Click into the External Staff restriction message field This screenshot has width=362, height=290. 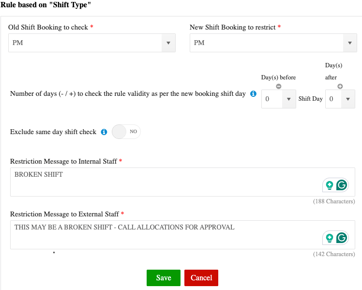point(165,235)
